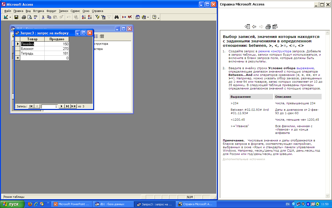This screenshot has height=208, width=332.
Task: Switch to Microsoft PowerPoint taskbar button
Action: pos(72,204)
